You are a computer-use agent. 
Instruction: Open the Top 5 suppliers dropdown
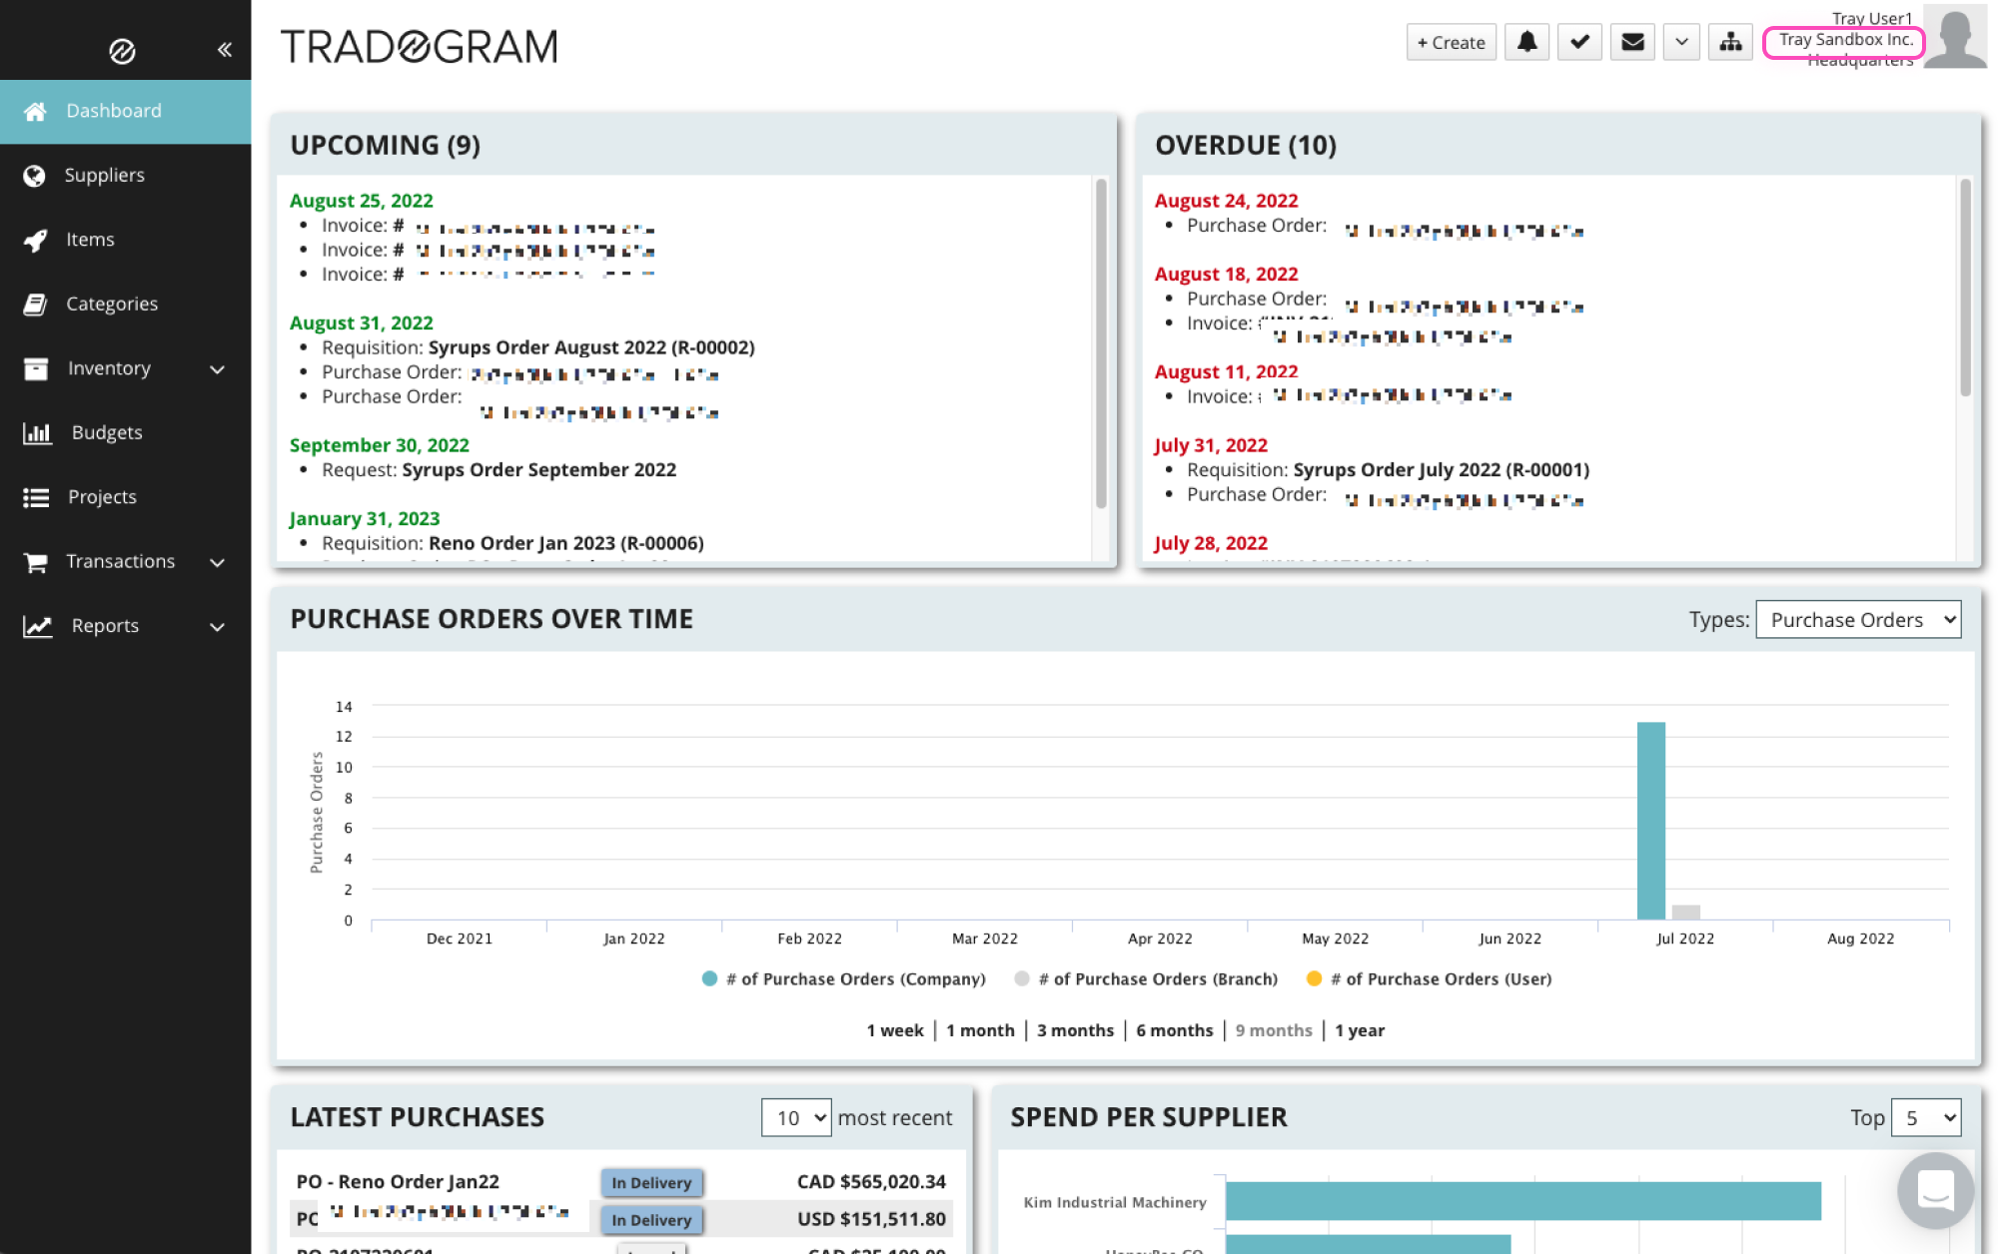click(x=1926, y=1117)
